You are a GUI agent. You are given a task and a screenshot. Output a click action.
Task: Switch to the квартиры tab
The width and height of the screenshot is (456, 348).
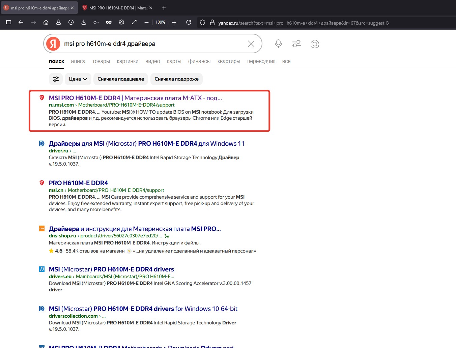[229, 61]
